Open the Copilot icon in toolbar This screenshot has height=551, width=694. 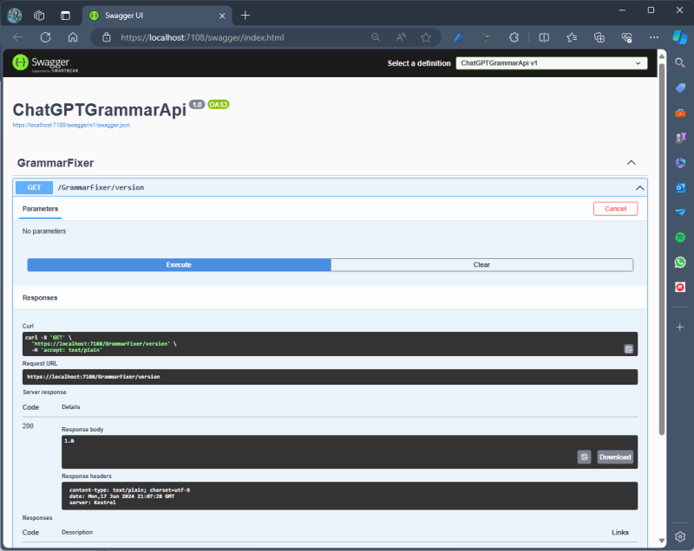[x=680, y=37]
